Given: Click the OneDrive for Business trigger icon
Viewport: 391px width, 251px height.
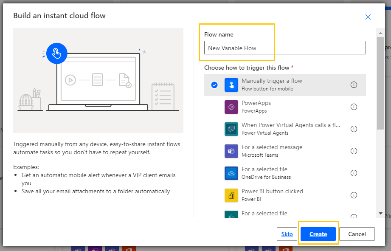Looking at the screenshot, I should 231,173.
